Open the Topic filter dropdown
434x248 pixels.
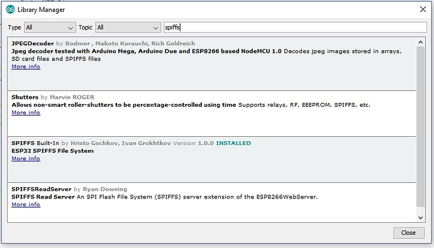(x=128, y=28)
